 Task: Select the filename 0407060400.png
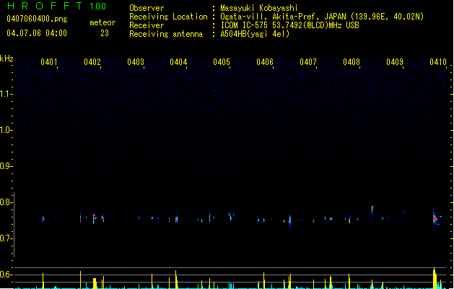[37, 19]
